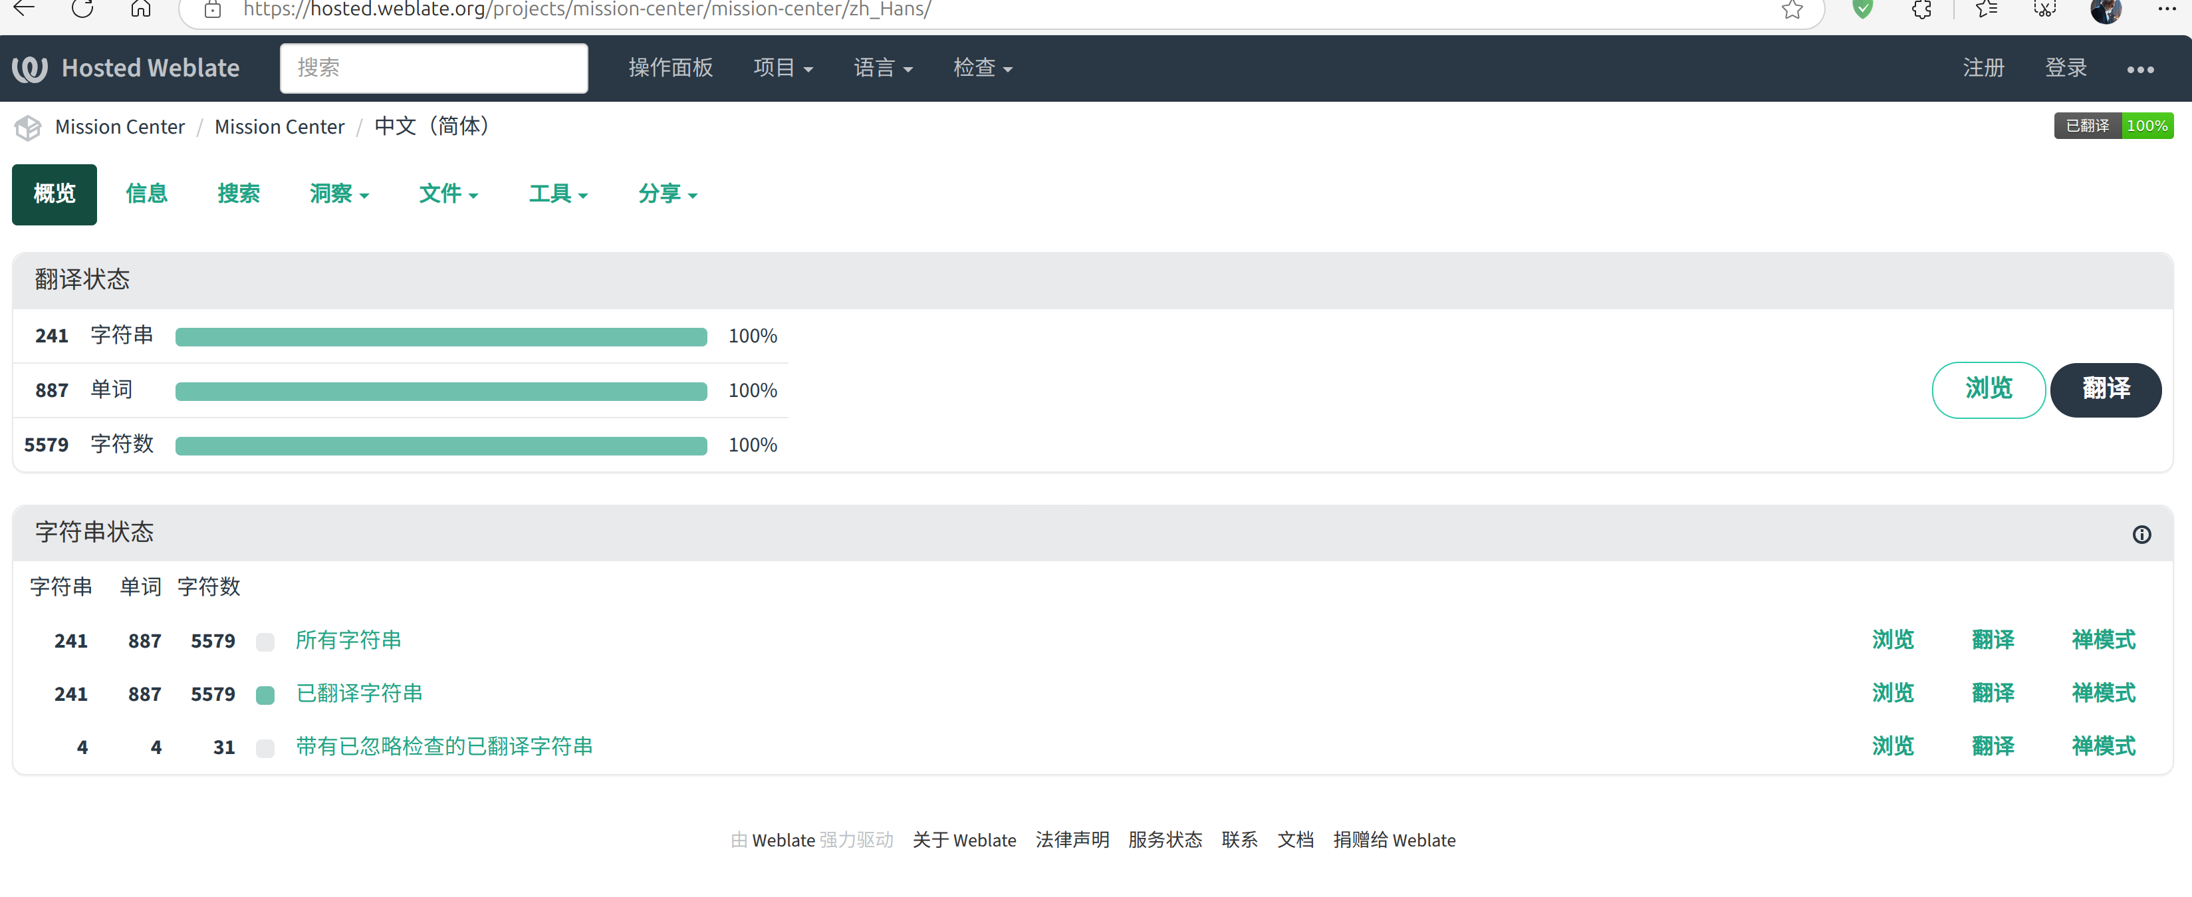This screenshot has width=2192, height=897.
Task: Open 带有已忽略检查的已翻译字符串 link
Action: pos(444,746)
